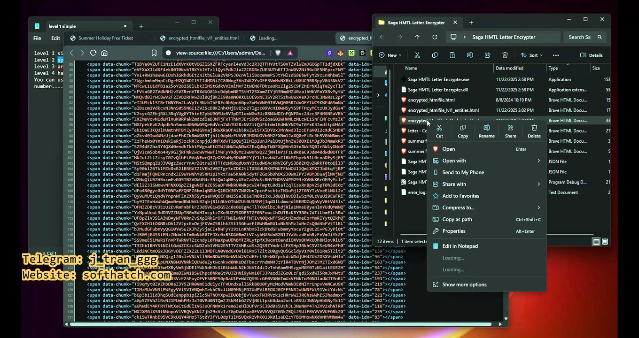Click the Explorer toolbar Delete trash icon

tap(505, 55)
